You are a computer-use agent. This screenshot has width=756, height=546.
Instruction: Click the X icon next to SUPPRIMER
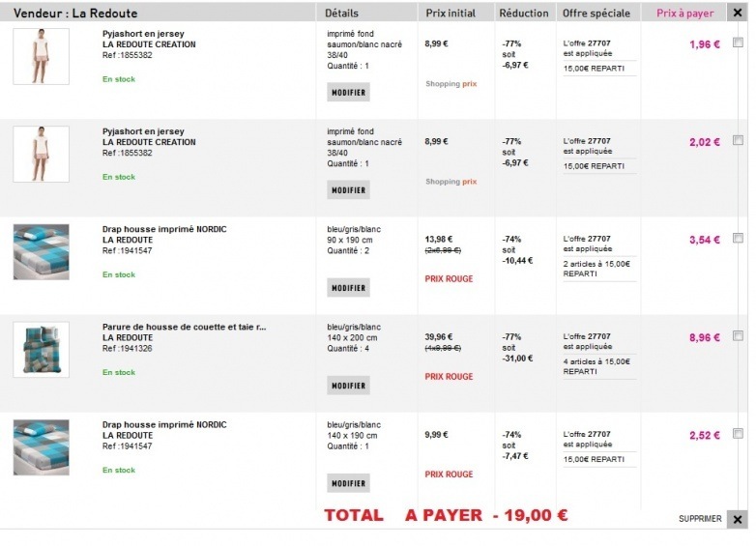click(738, 519)
